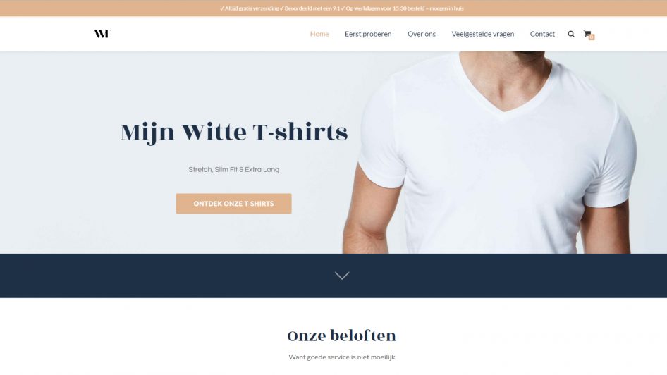This screenshot has height=375, width=667.
Task: Click the Want goede service text
Action: [x=341, y=357]
